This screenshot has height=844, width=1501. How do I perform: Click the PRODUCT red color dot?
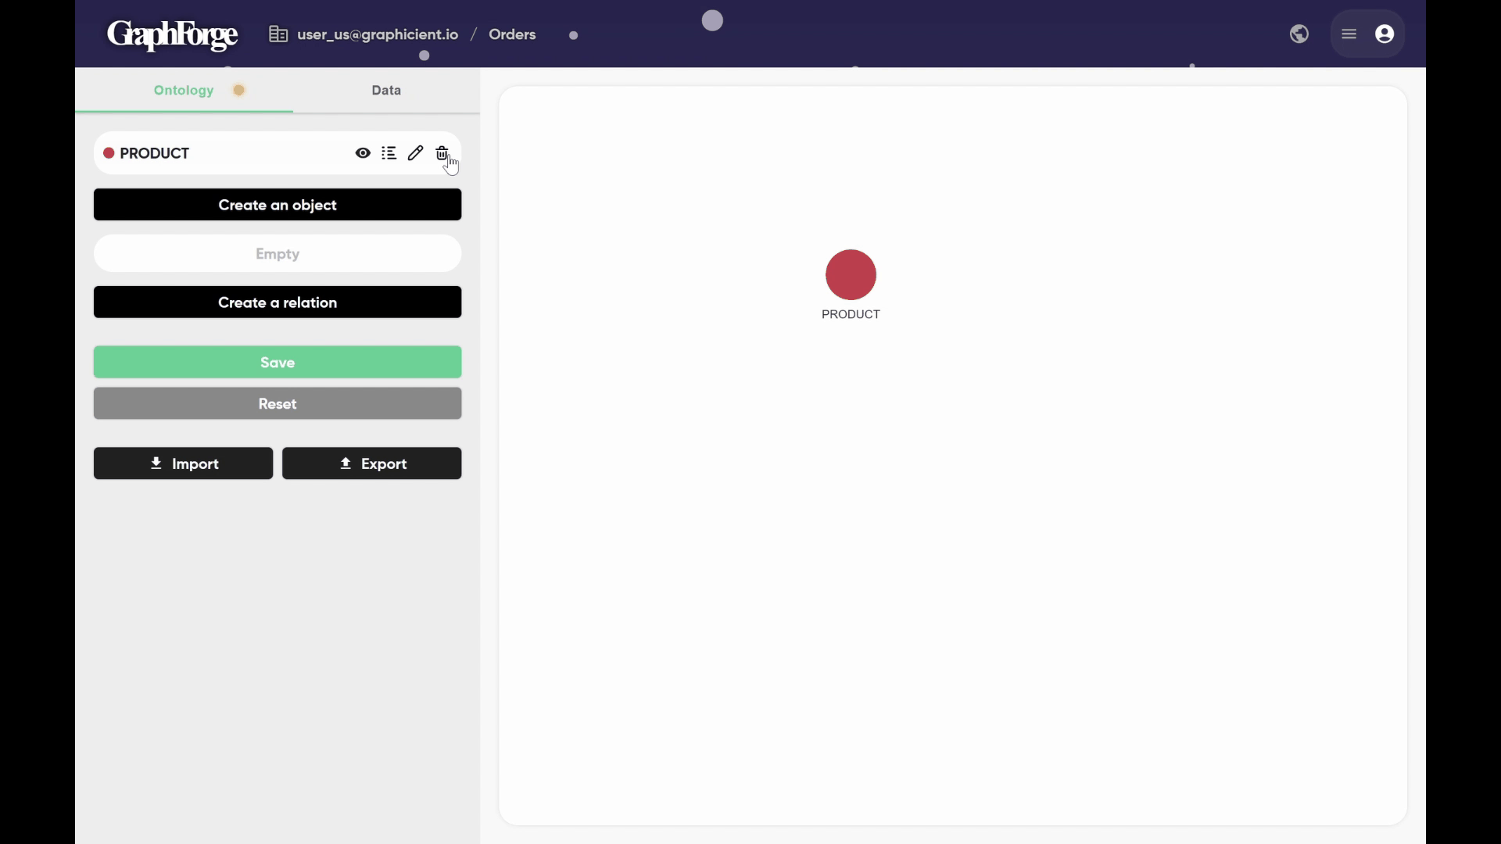click(x=109, y=153)
